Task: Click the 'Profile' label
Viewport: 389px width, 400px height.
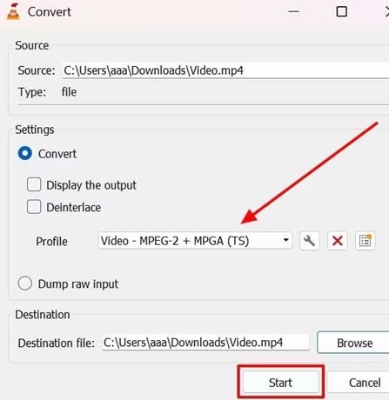Action: click(x=51, y=242)
